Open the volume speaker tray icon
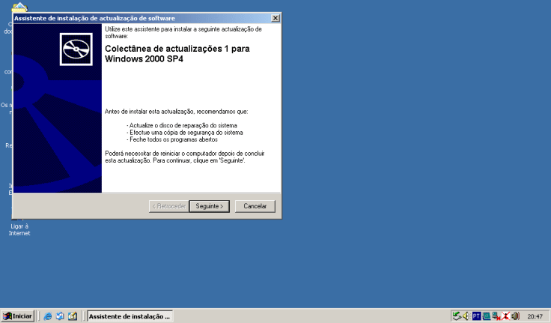Screen dimensions: 551x323 pos(515,316)
